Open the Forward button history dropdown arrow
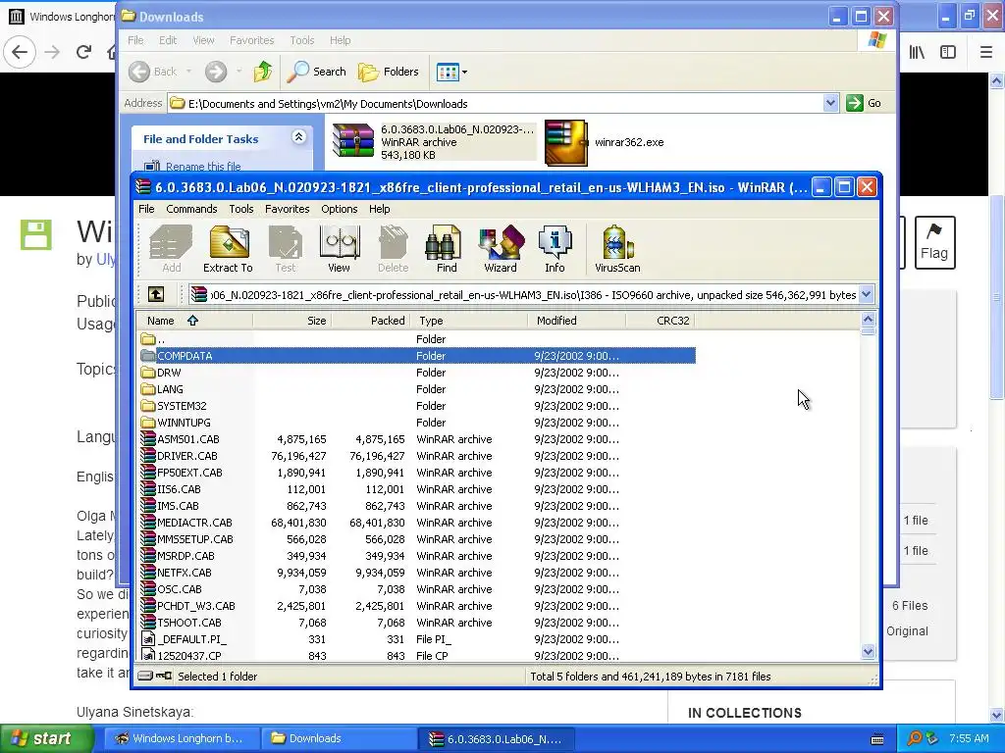This screenshot has width=1005, height=753. coord(238,72)
